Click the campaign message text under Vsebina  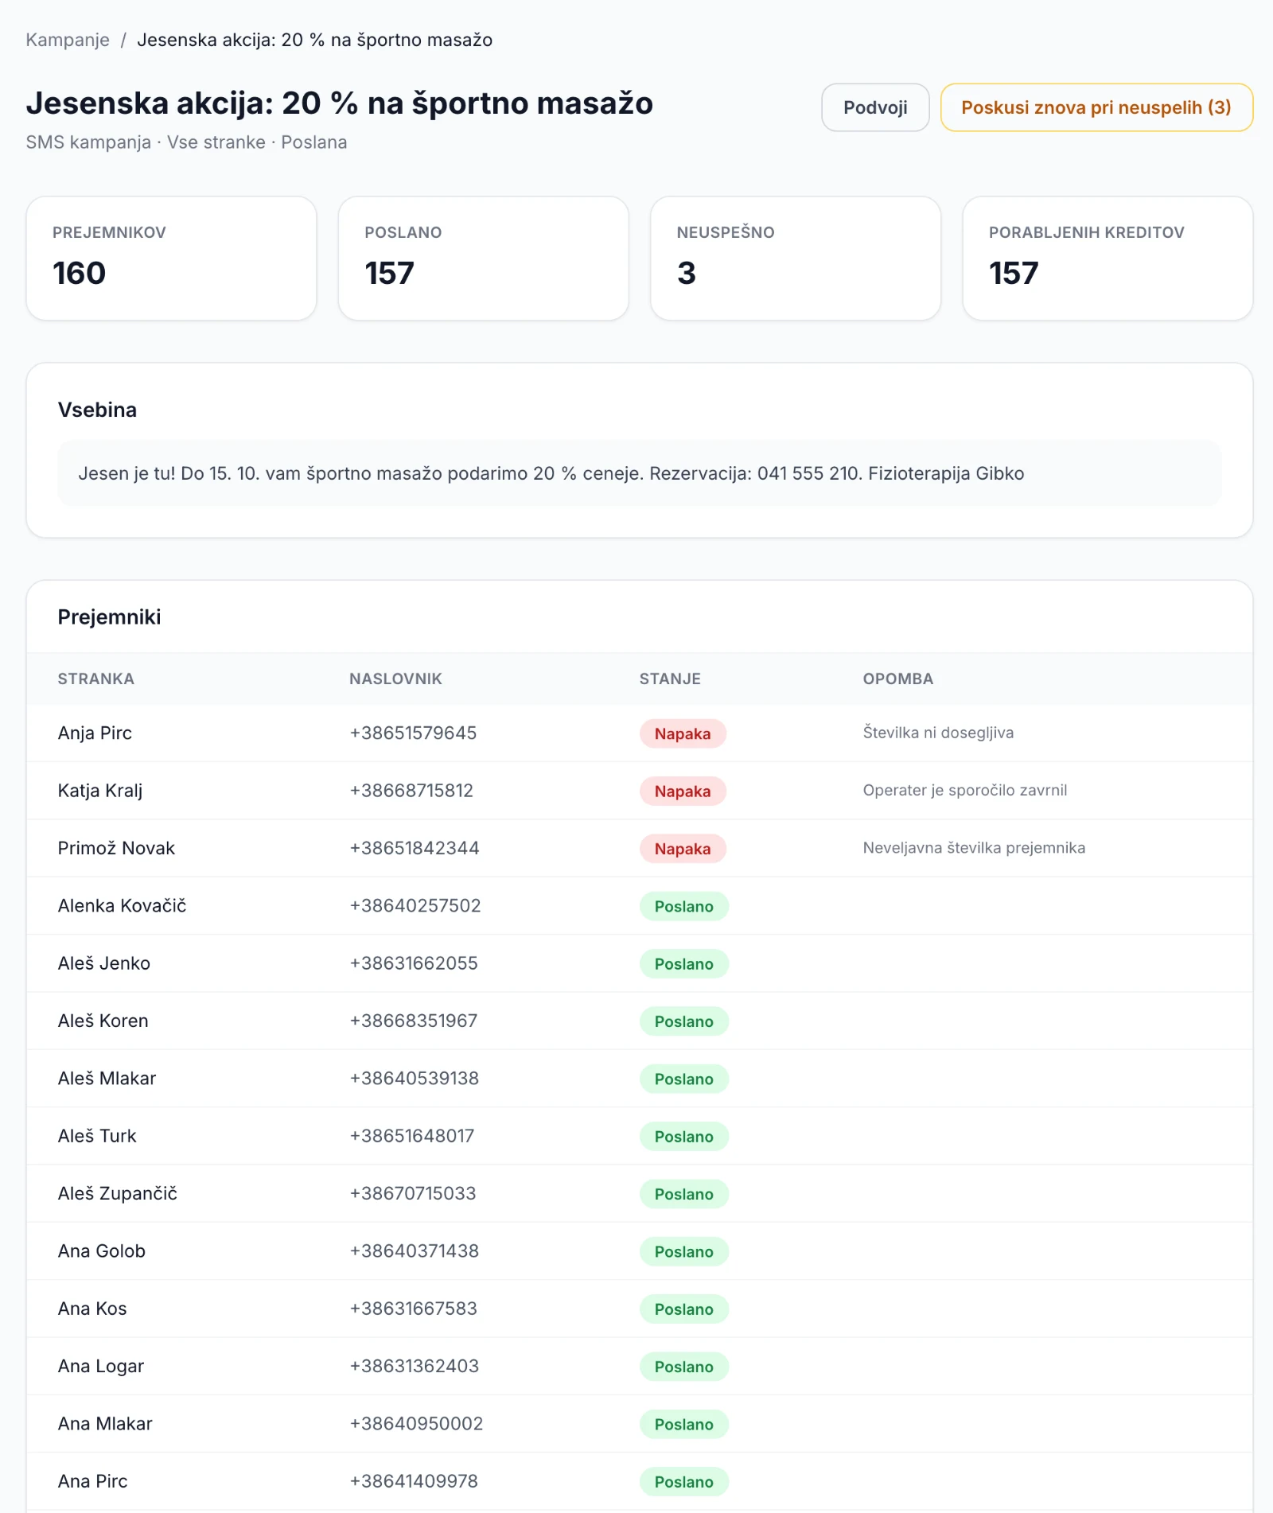tap(551, 473)
